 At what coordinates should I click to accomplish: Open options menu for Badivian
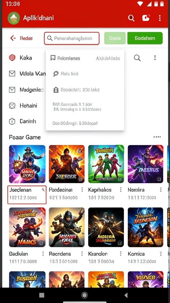43,254
